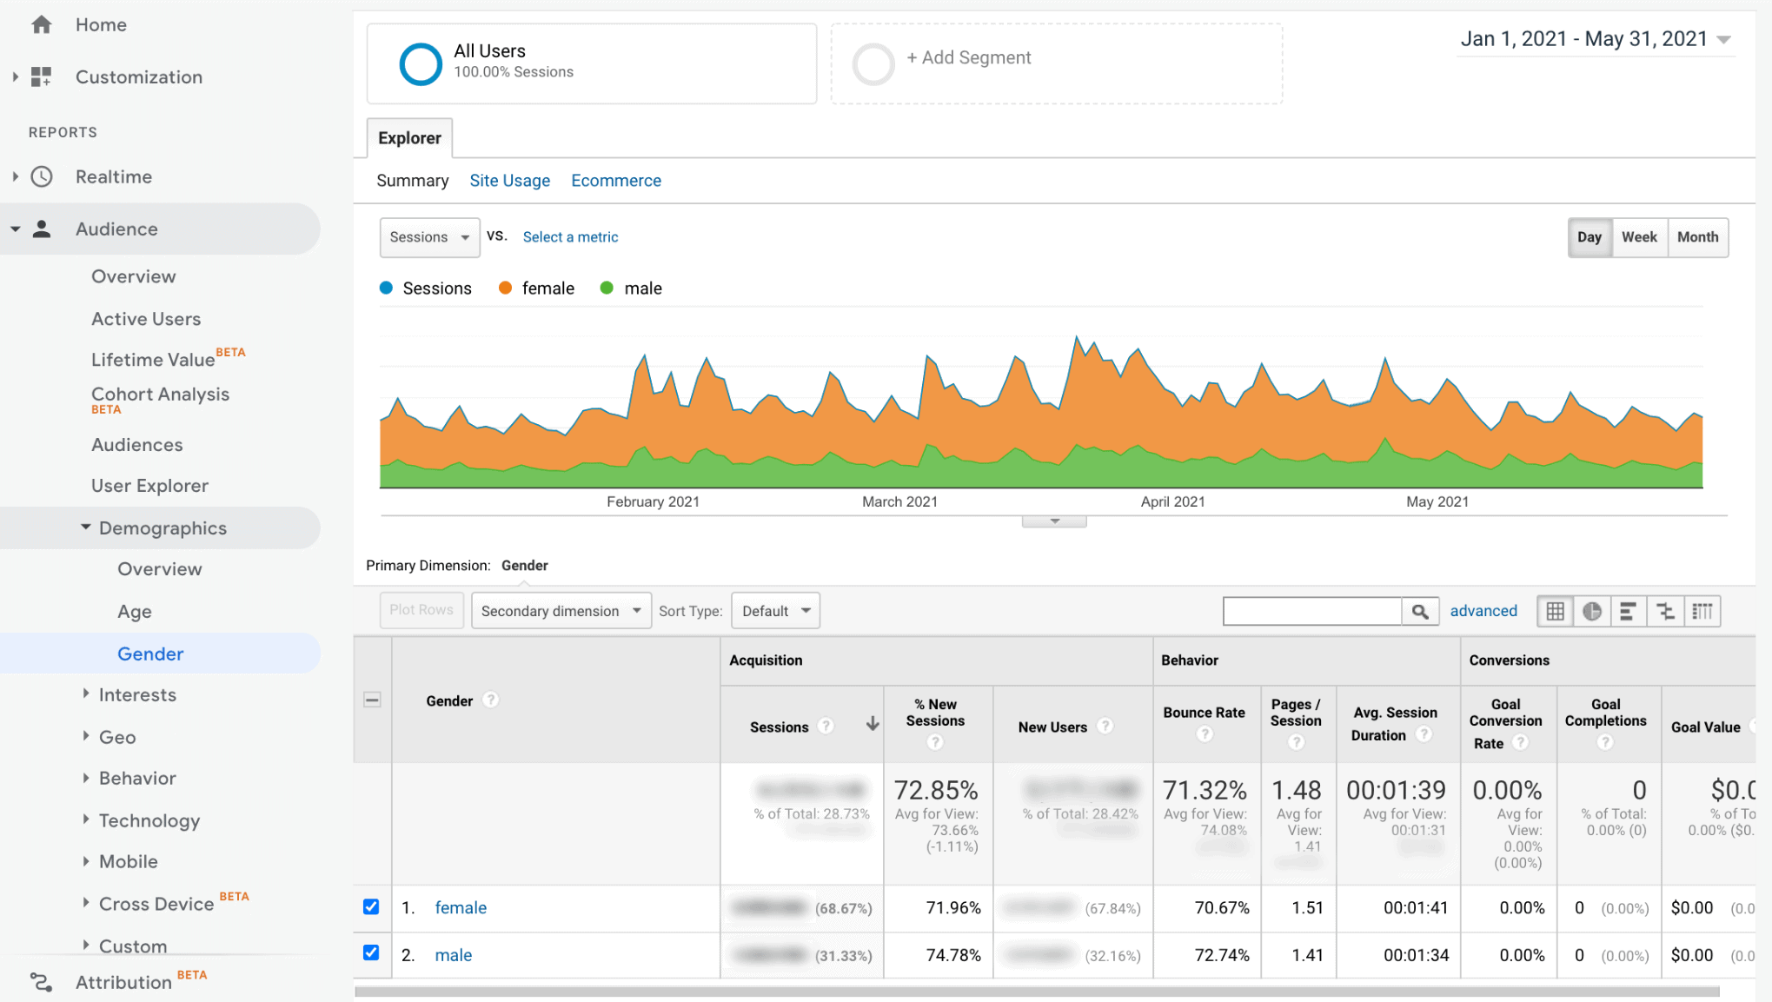1772x1002 pixels.
Task: Set graph interval to Week
Action: click(1639, 237)
